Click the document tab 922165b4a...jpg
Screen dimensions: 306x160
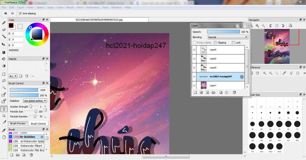(99, 20)
